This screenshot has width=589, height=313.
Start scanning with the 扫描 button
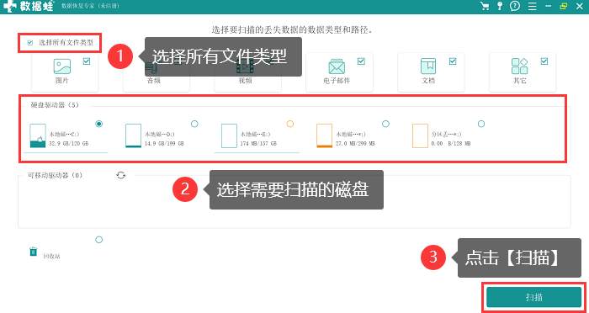pyautogui.click(x=533, y=298)
